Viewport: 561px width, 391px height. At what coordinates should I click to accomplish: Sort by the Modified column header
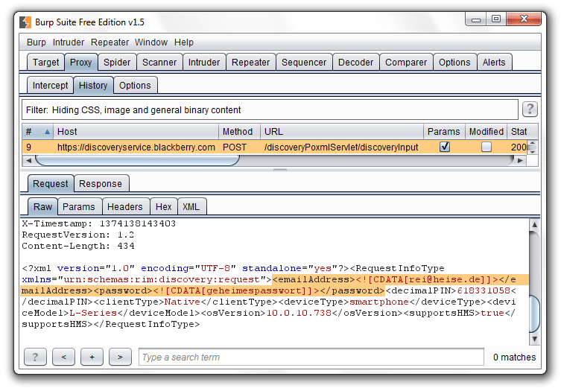486,132
